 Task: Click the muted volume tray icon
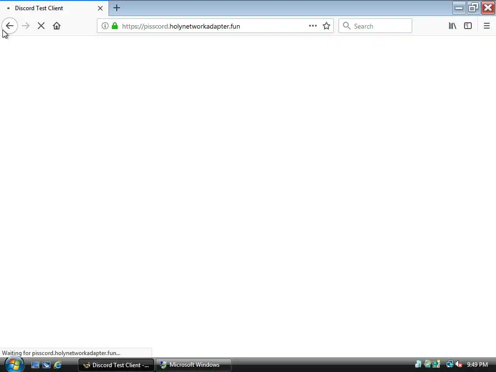[x=459, y=365]
